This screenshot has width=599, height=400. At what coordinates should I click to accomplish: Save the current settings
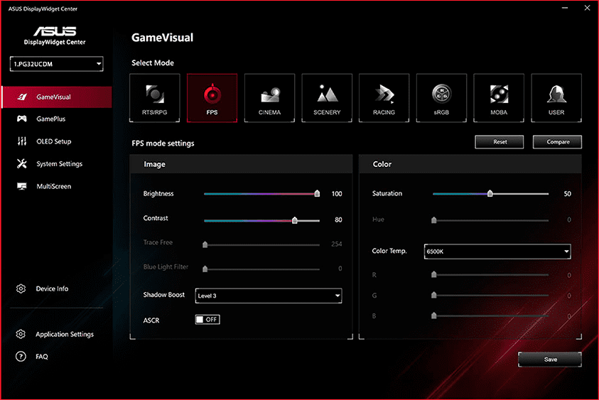[550, 360]
